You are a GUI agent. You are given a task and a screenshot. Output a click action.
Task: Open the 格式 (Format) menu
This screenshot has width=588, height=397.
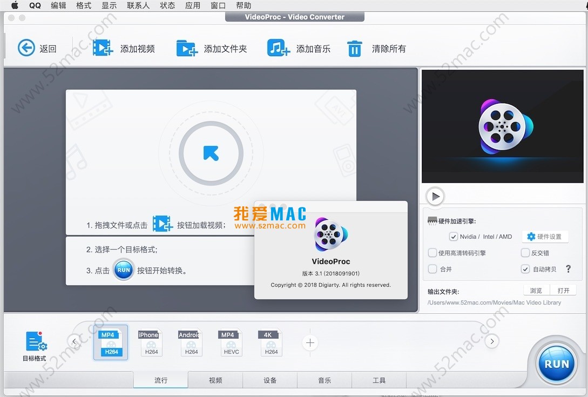pos(84,5)
